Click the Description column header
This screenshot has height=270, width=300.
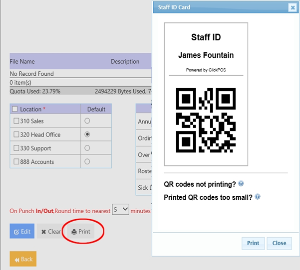(125, 61)
